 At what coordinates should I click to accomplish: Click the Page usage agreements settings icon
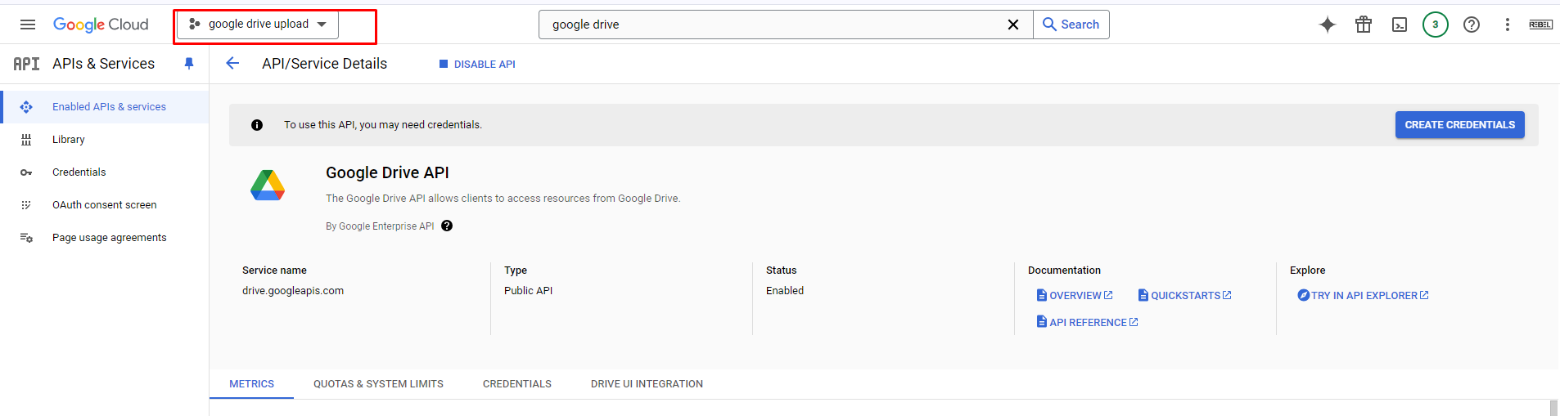pos(26,238)
